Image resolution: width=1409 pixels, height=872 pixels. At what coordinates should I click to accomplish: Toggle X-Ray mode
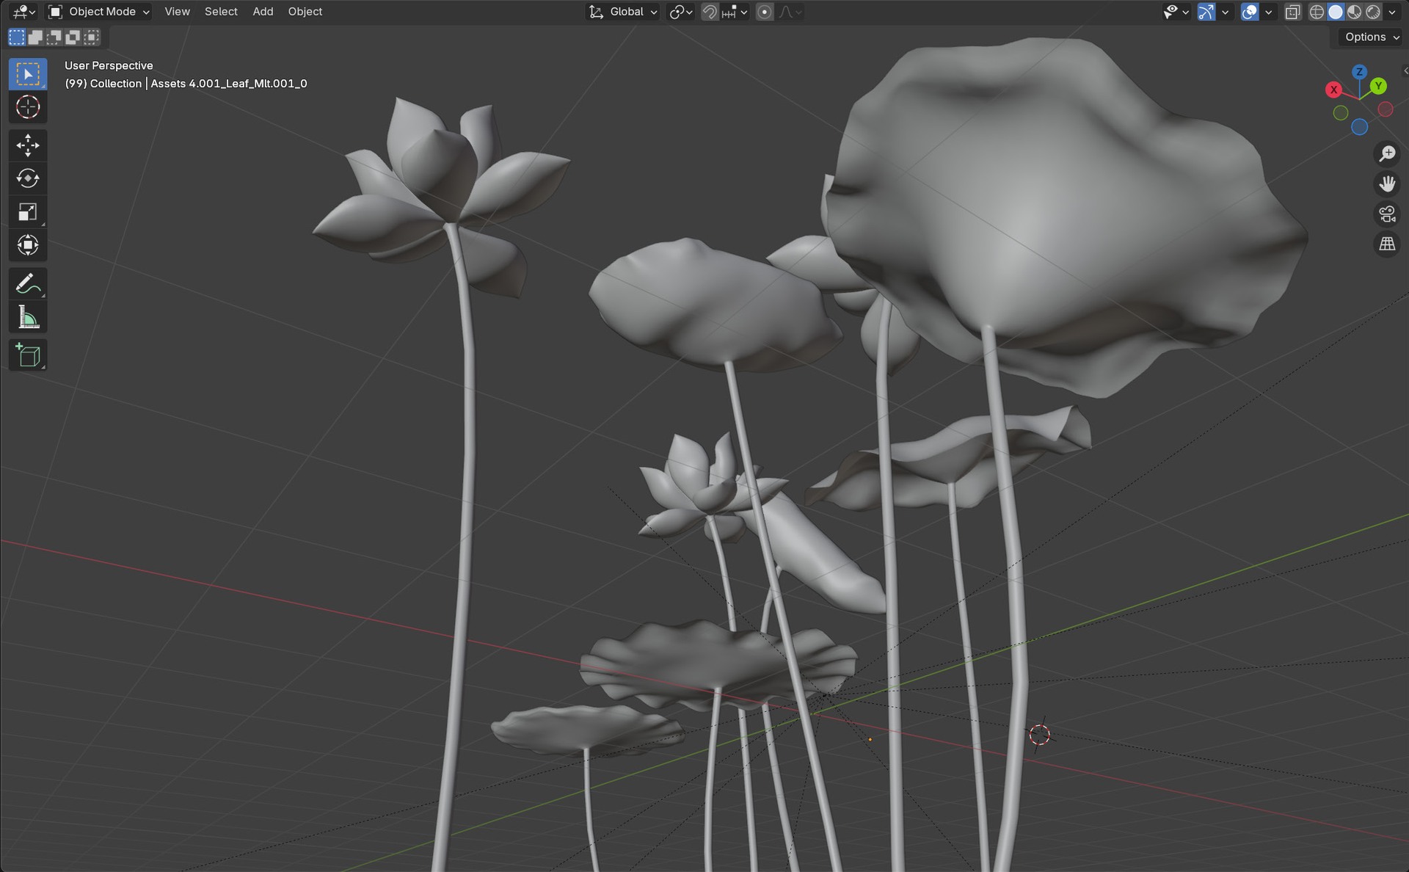coord(1292,12)
